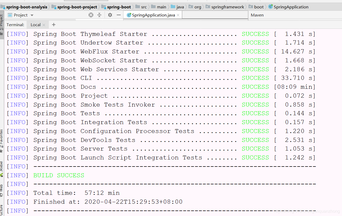This screenshot has height=216, width=342.
Task: Click the java folder breadcrumb
Action: point(177,7)
